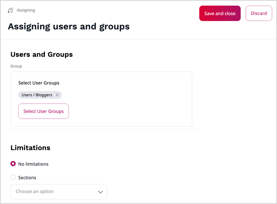Enable the Sections radio button
Image resolution: width=277 pixels, height=204 pixels.
coord(13,178)
